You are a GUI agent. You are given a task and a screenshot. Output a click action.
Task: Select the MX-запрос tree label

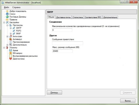(17, 53)
